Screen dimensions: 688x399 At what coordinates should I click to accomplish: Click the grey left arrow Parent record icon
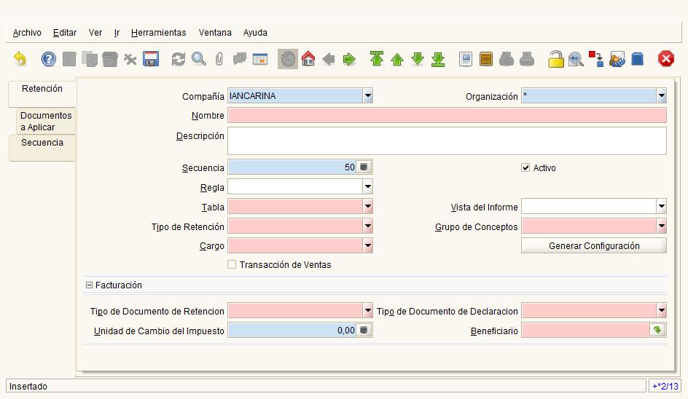328,59
